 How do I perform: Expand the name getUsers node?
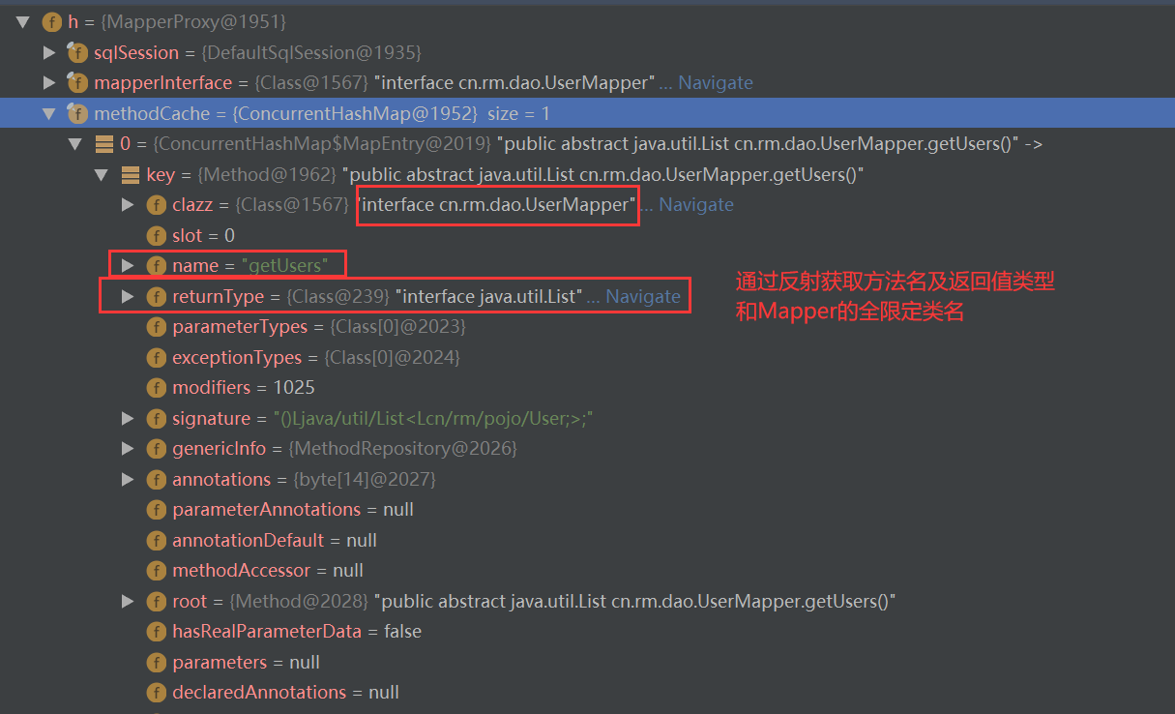(x=128, y=265)
